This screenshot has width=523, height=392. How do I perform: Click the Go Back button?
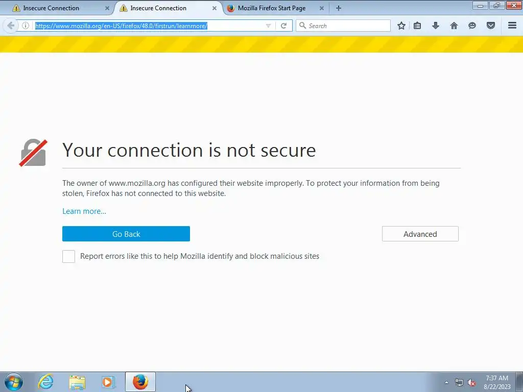(126, 234)
